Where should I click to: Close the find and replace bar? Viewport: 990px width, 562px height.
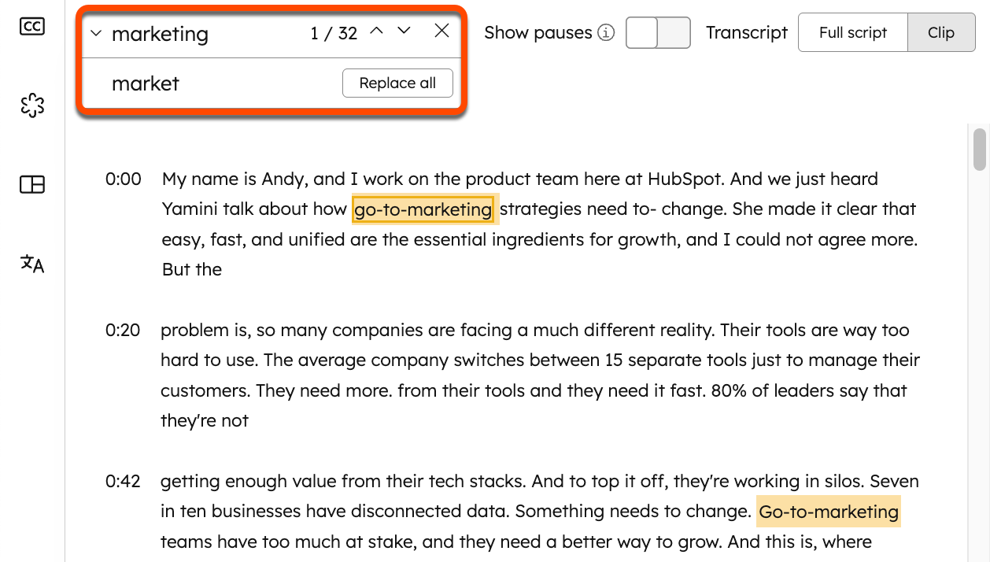pyautogui.click(x=441, y=31)
